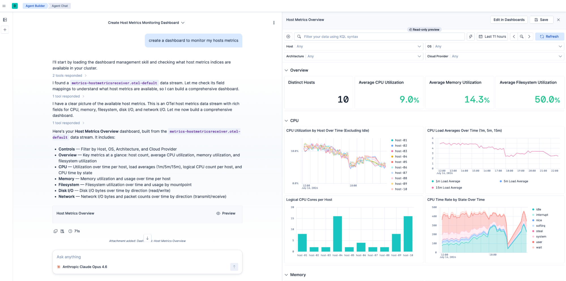The height and width of the screenshot is (281, 566).
Task: Click the scroll-to-bottom arrow button
Action: point(147,238)
